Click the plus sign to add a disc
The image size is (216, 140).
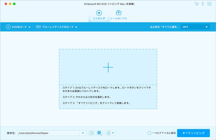(108, 67)
